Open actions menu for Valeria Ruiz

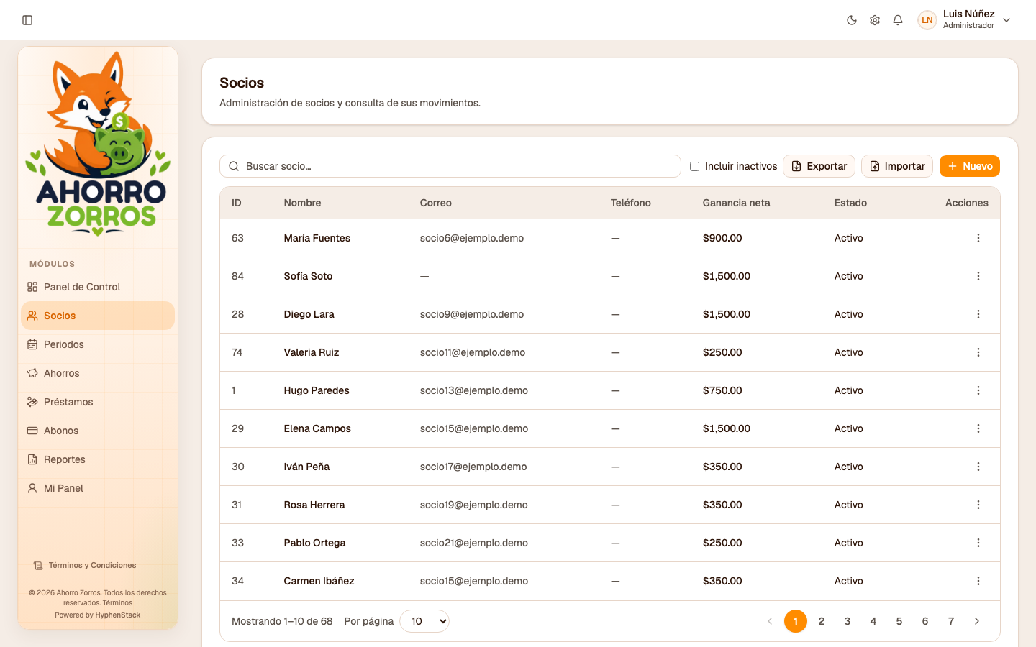tap(978, 352)
